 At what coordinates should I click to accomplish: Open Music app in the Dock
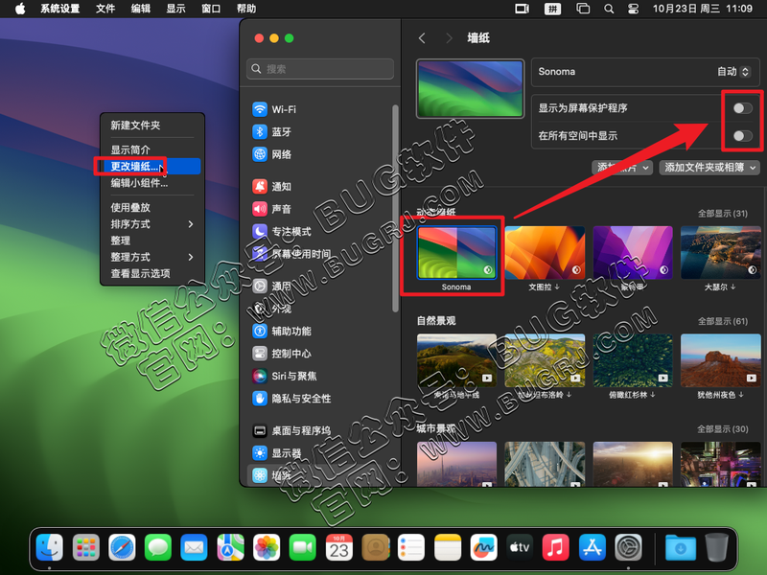pos(556,547)
